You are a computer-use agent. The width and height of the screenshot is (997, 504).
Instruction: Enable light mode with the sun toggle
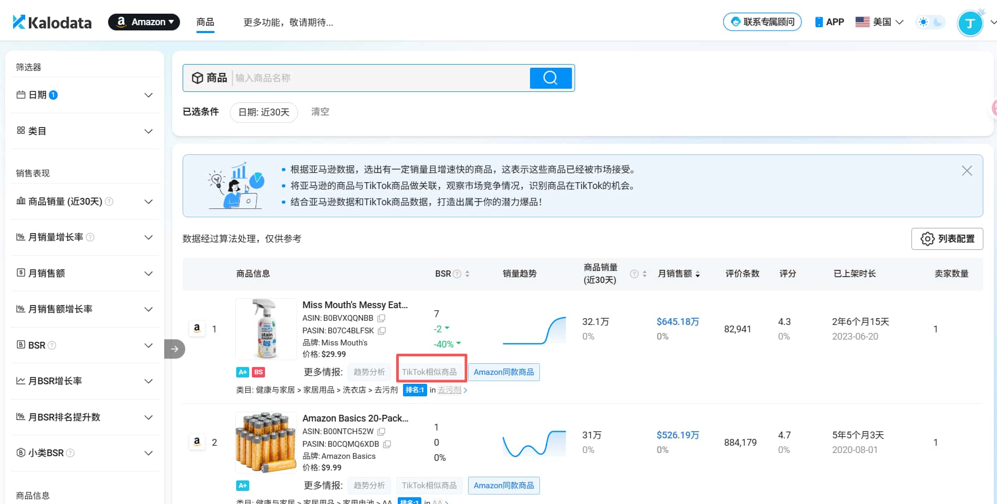[924, 21]
